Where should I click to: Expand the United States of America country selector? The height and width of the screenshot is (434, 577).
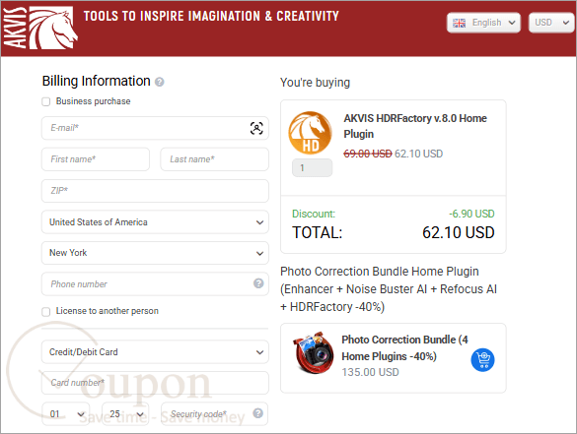pyautogui.click(x=155, y=222)
